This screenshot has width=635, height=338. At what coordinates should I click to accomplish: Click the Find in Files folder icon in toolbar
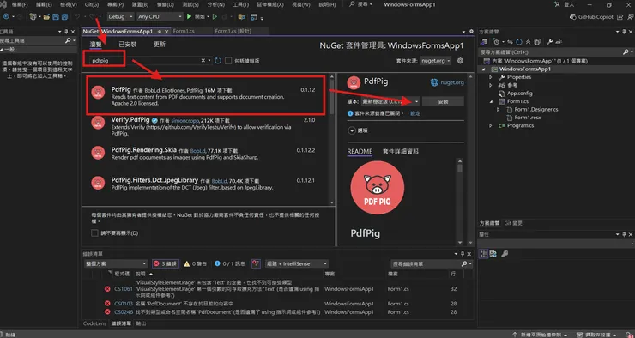241,17
